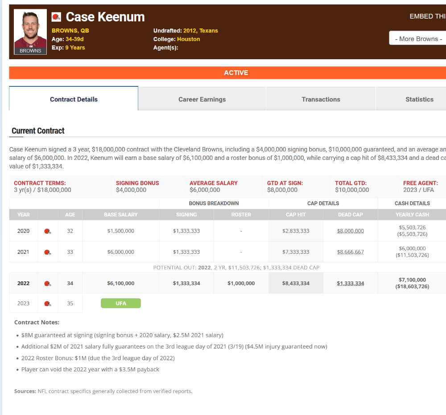The image size is (446, 415).
Task: Click the AVERAGE SALARY value $6,000,000
Action: coord(205,190)
